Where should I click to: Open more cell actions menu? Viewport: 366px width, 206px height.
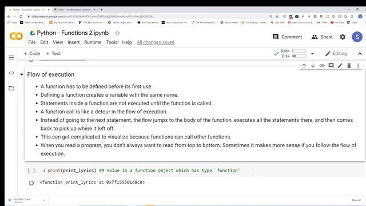(x=358, y=66)
